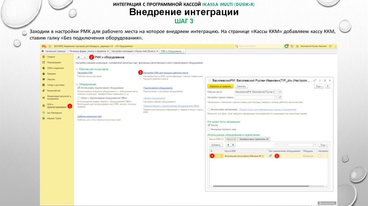Open the 1C main menu hamburger icon
This screenshot has height=206, width=368.
tap(50, 46)
